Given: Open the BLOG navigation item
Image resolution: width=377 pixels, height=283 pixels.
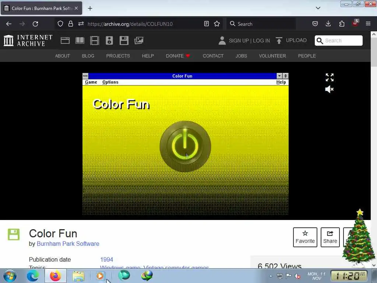Looking at the screenshot, I should click(x=88, y=56).
